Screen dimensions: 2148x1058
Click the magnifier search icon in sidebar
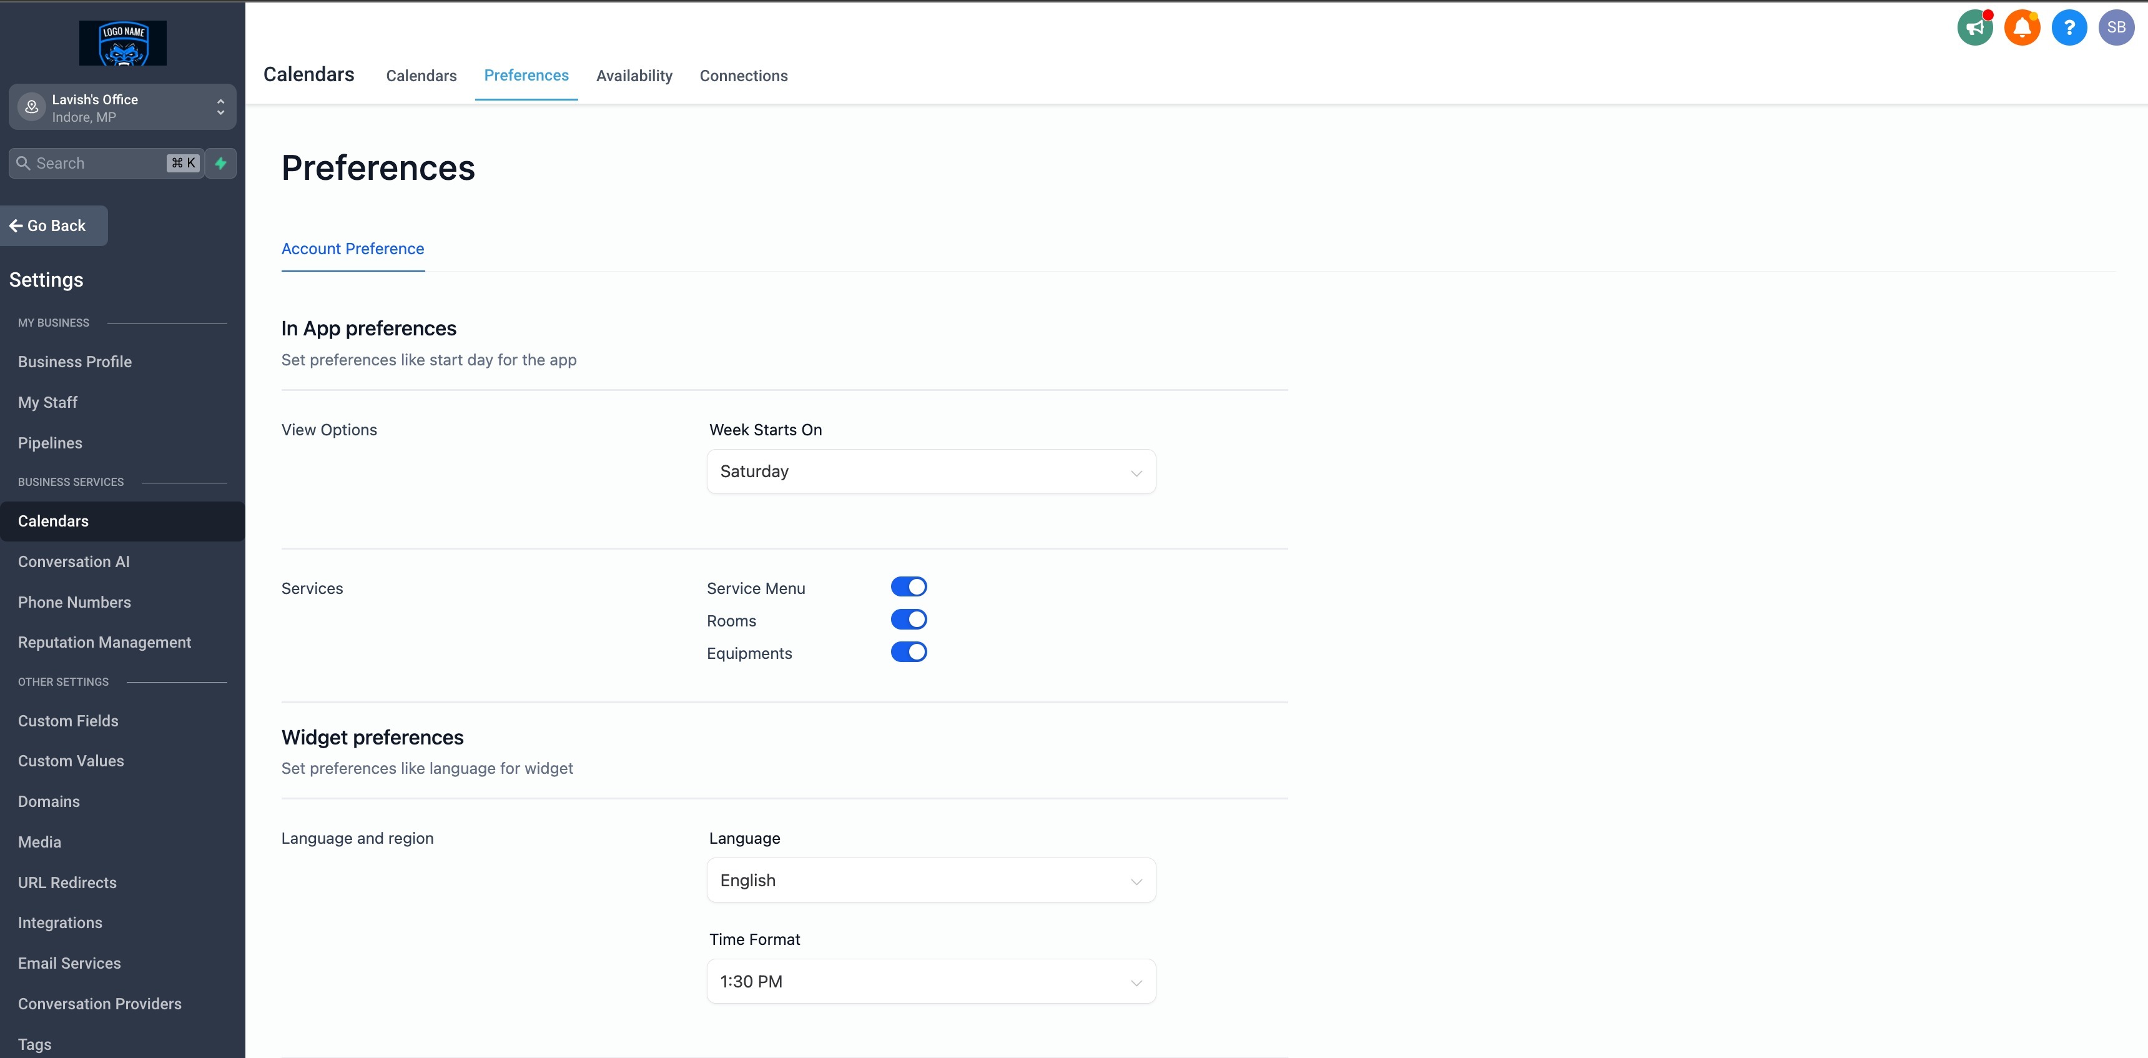[23, 164]
